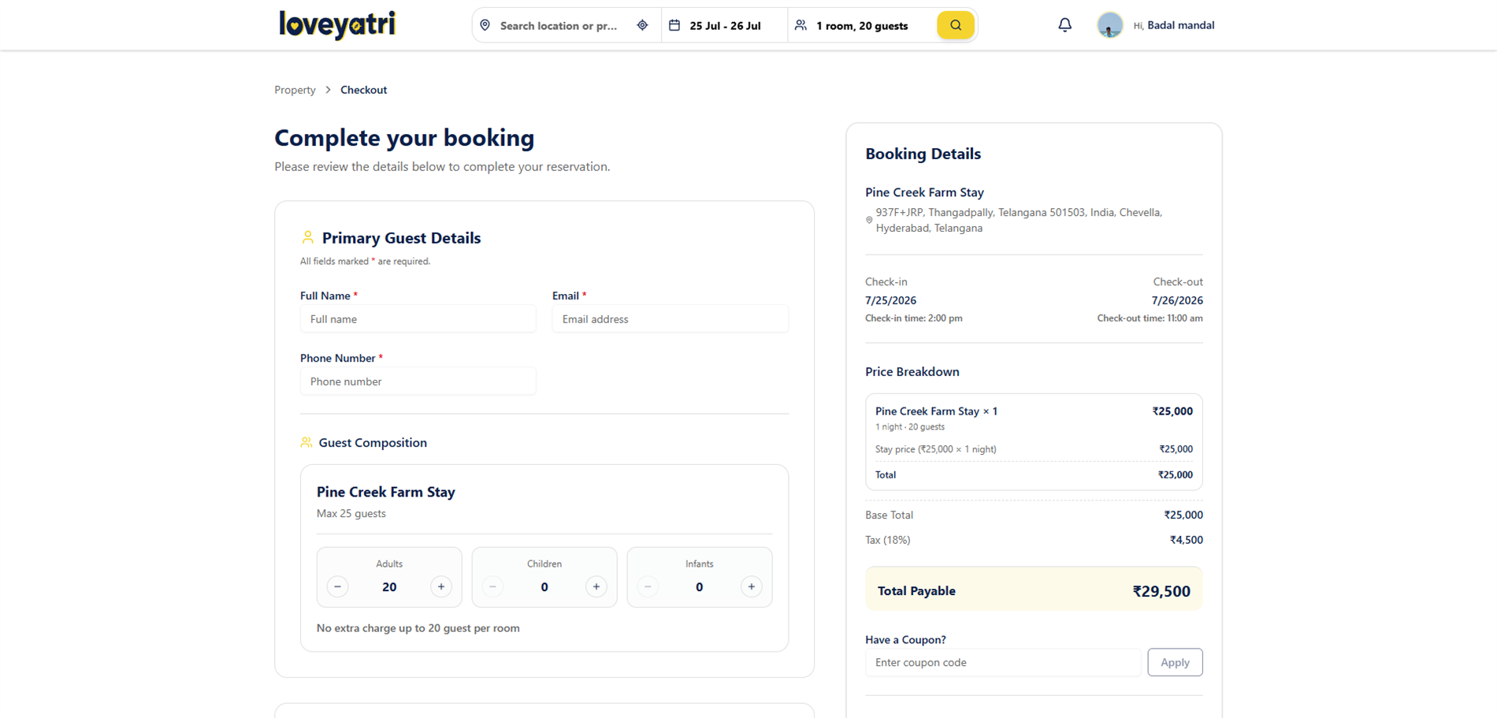
Task: Use current location crosshair icon
Action: tap(643, 25)
